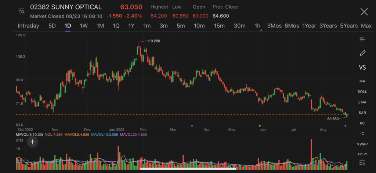Click the 02382 SUNNY OPTICAL title
This screenshot has height=173, width=376.
[x=66, y=7]
